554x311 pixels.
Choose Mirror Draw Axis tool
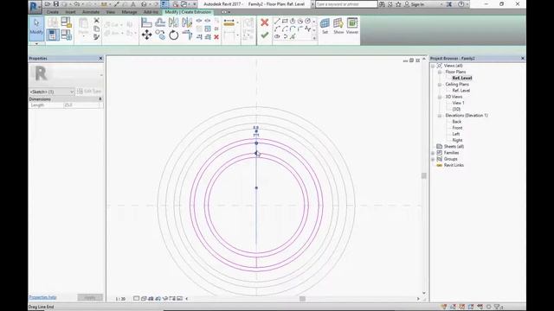[187, 23]
